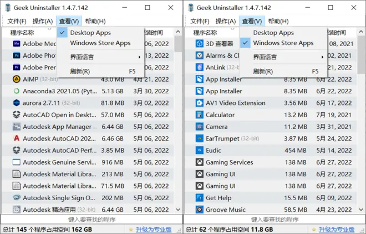This screenshot has width=366, height=234.
Task: Select the Alarms & Clock icon
Action: point(199,56)
